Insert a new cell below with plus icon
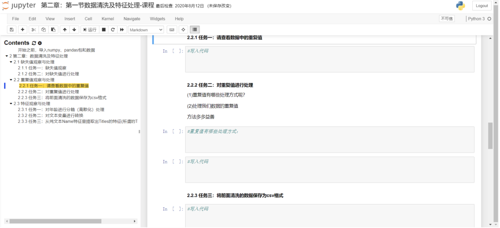The image size is (500, 228). tap(22, 30)
